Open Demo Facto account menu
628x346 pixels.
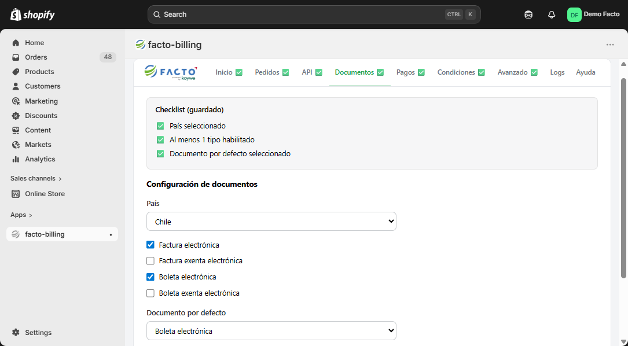[x=593, y=15]
